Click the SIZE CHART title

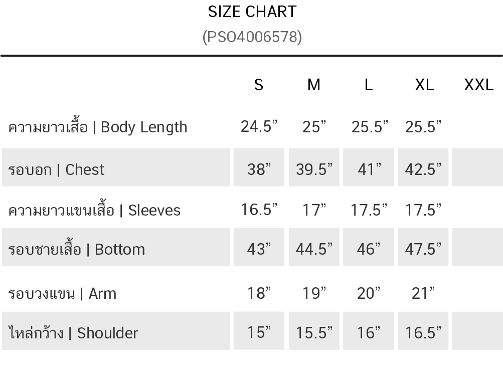tap(252, 12)
